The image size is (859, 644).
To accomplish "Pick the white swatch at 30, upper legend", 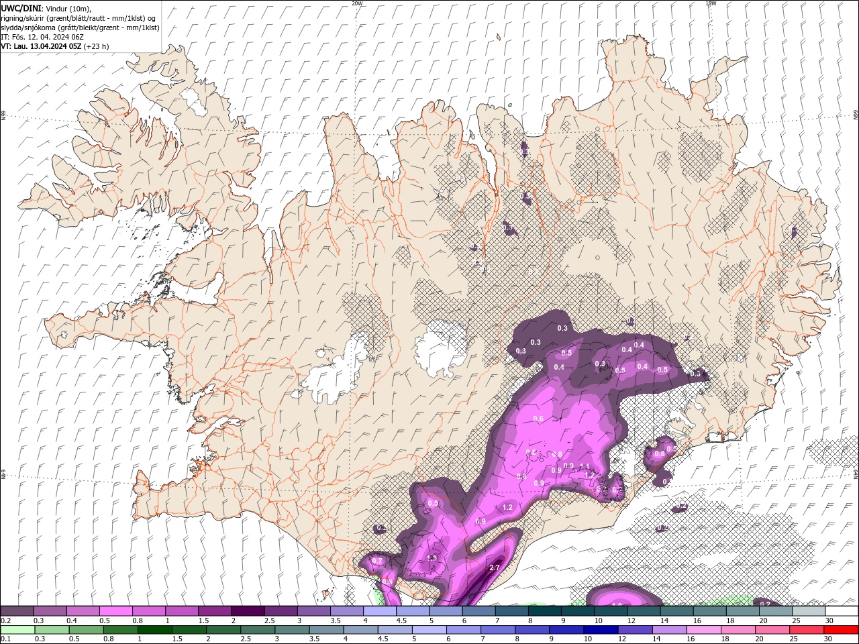I will pyautogui.click(x=842, y=611).
